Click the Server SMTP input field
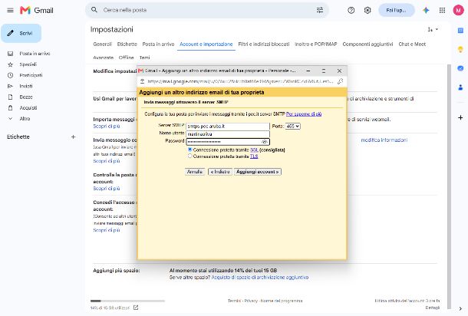 pyautogui.click(x=228, y=127)
